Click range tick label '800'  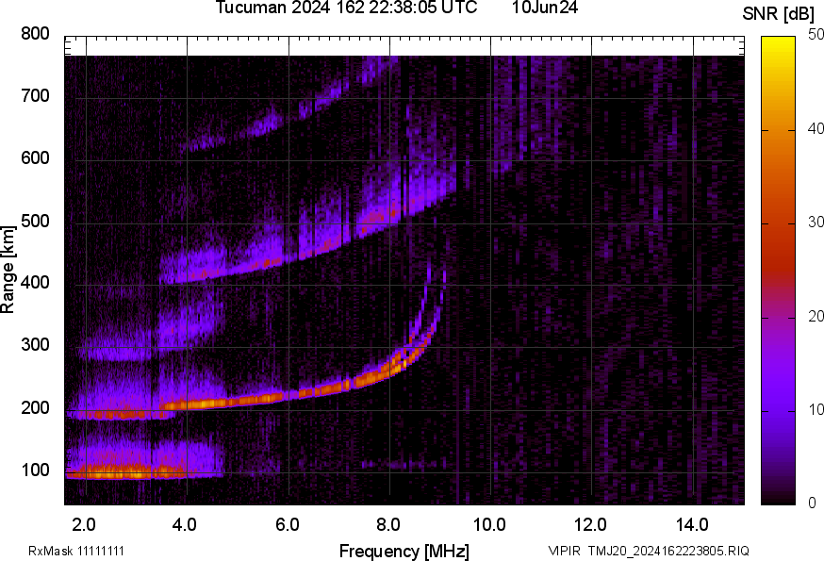pos(35,34)
